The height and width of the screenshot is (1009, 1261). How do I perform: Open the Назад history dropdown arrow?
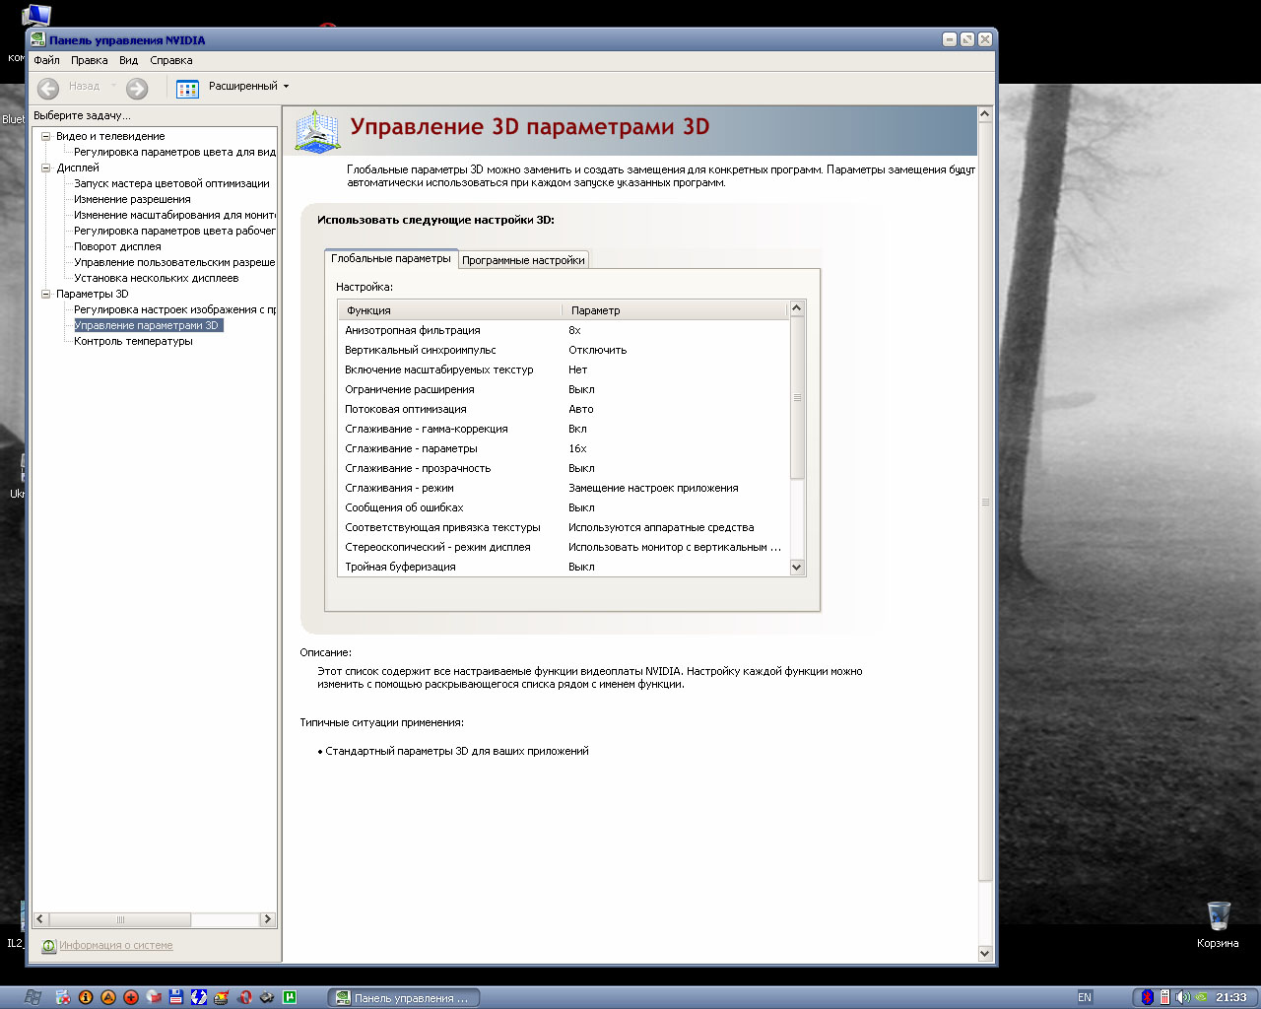tap(113, 87)
